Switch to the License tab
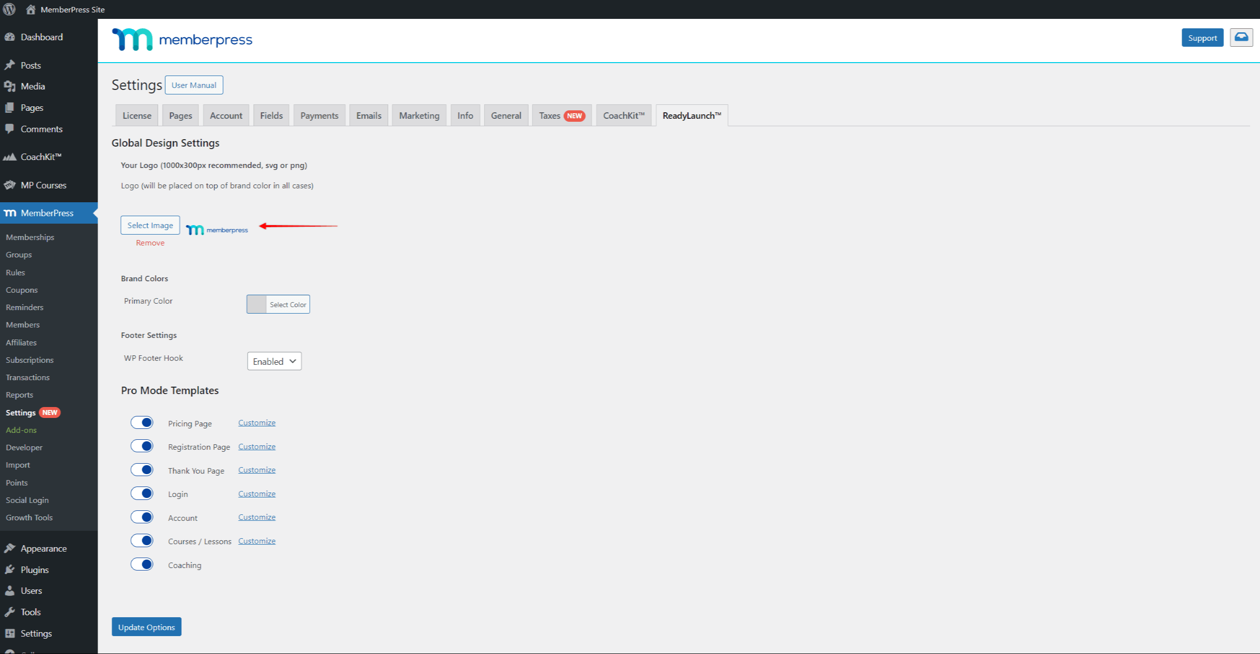1260x654 pixels. coord(137,115)
